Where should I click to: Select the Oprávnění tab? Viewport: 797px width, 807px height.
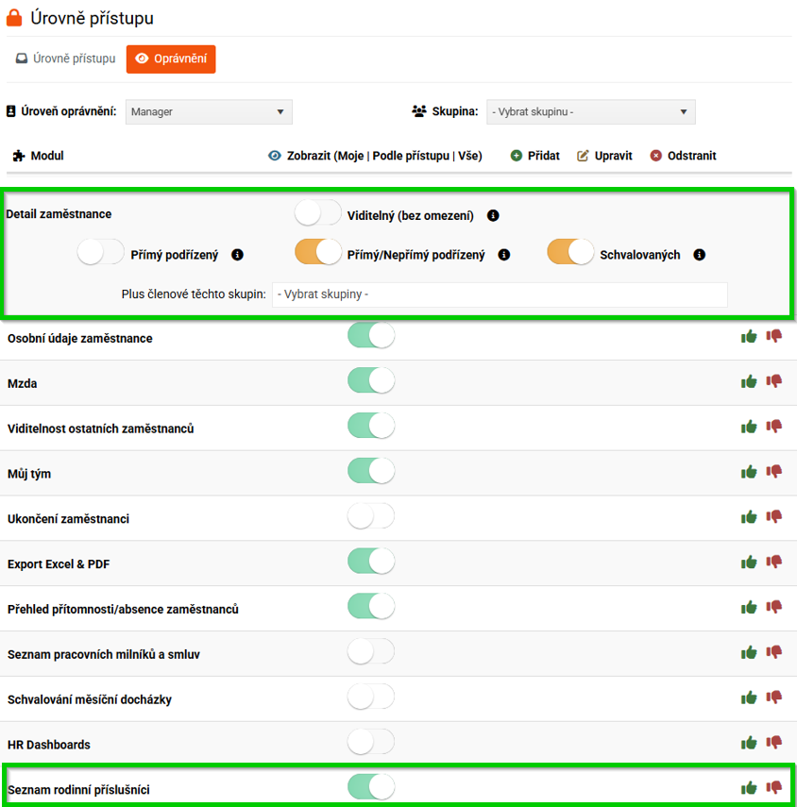point(171,59)
